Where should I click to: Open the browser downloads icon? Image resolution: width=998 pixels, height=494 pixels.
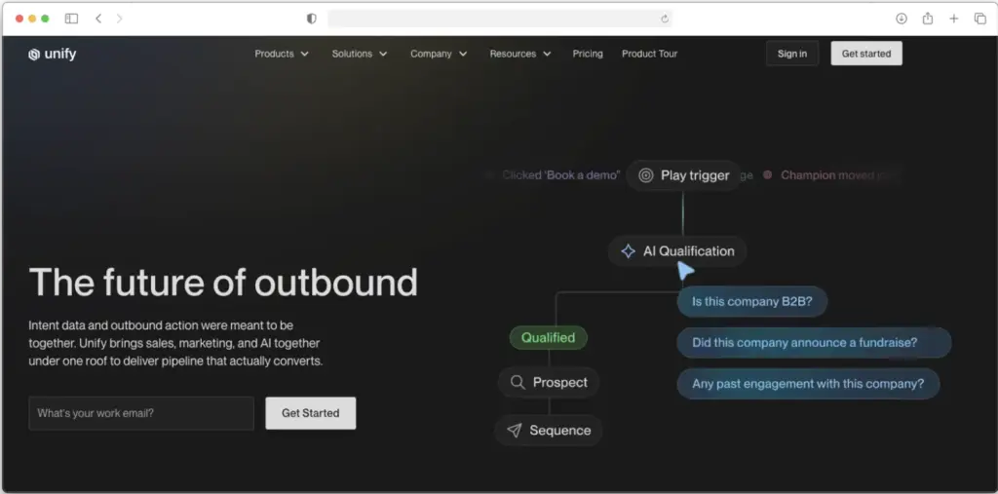tap(902, 19)
